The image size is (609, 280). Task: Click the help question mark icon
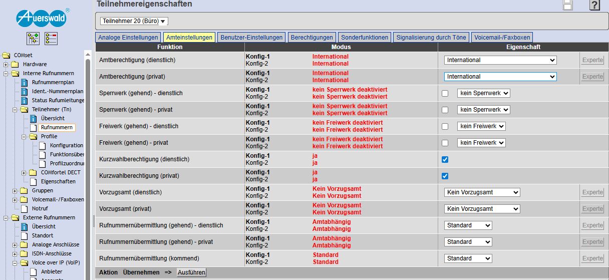[x=594, y=6]
